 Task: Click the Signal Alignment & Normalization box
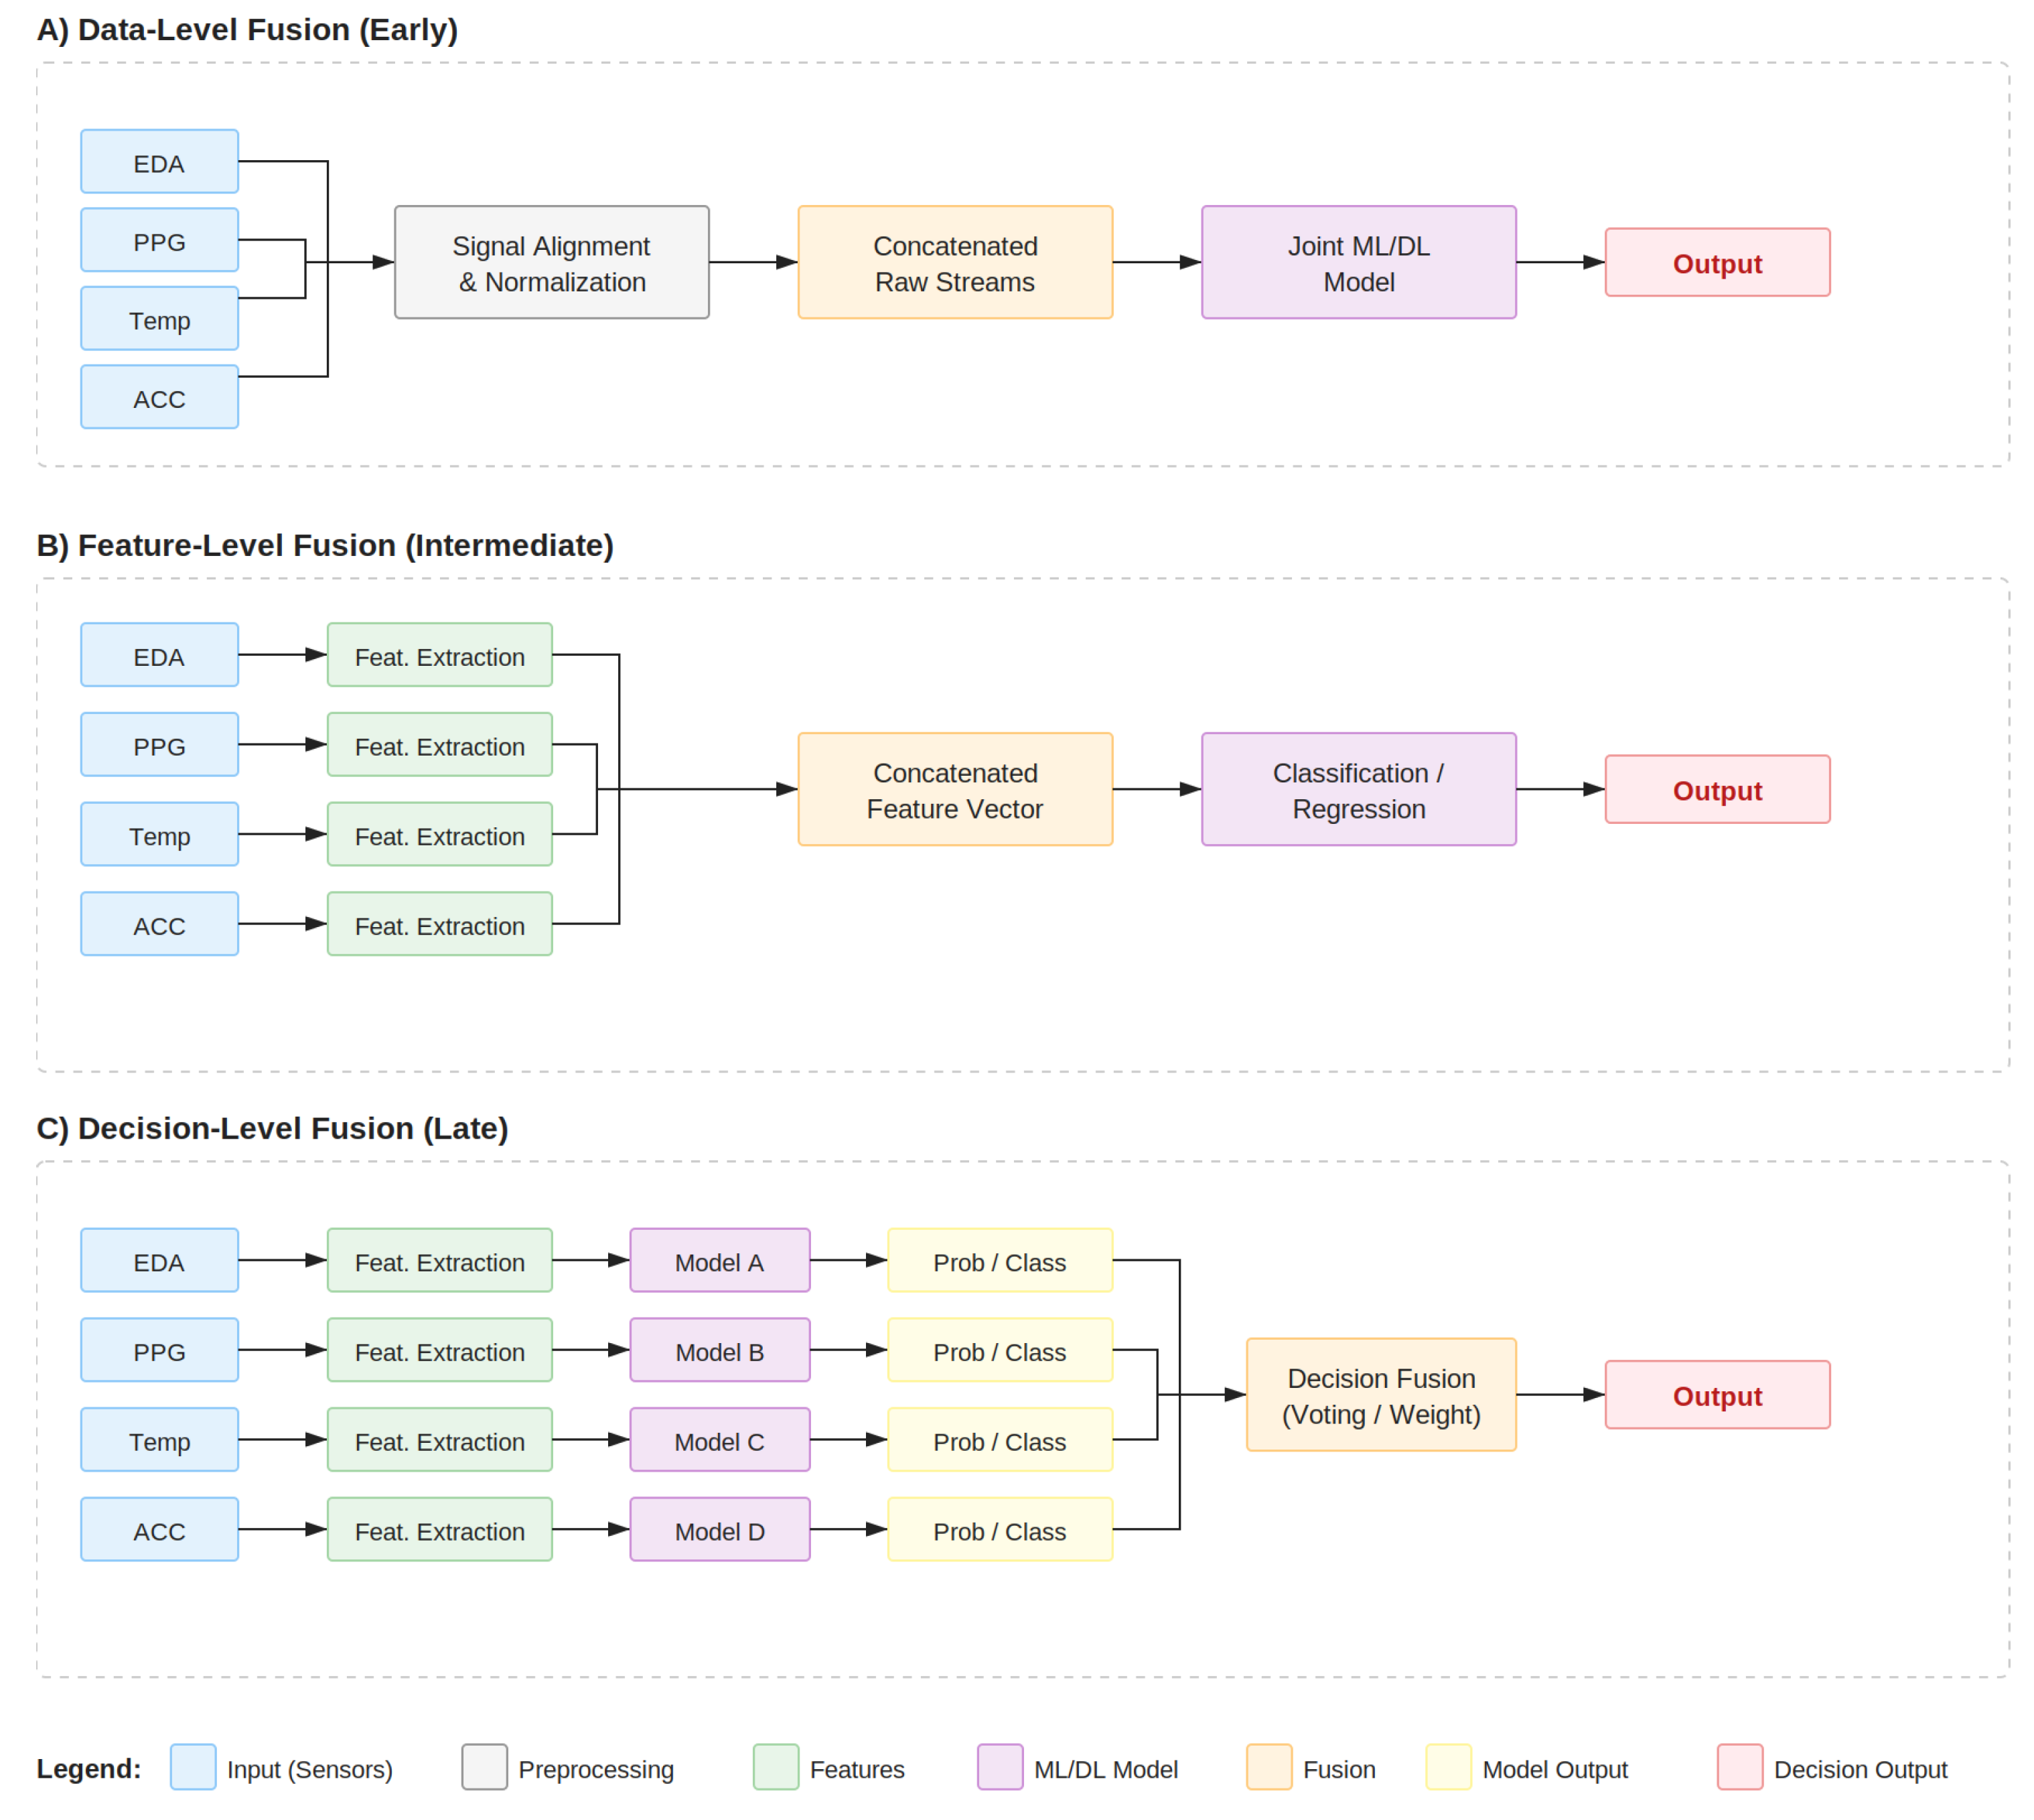tap(551, 262)
